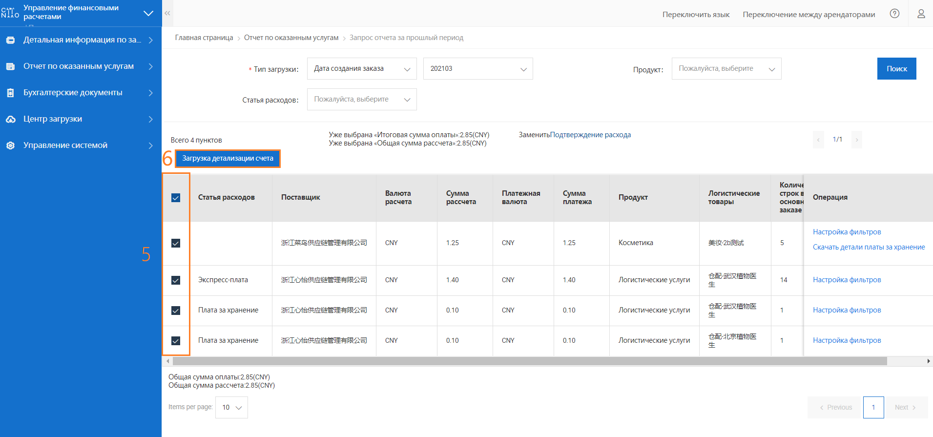The width and height of the screenshot is (933, 437).
Task: Click the download center cloud icon
Action: click(10, 119)
